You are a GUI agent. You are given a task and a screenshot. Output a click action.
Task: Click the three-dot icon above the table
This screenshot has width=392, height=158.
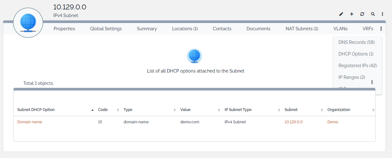click(x=372, y=82)
